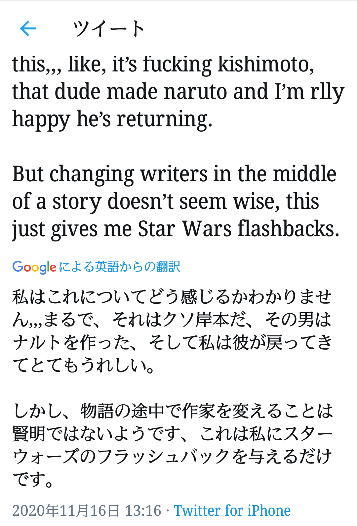
Task: Go back using the blue arrow
Action: point(28,28)
